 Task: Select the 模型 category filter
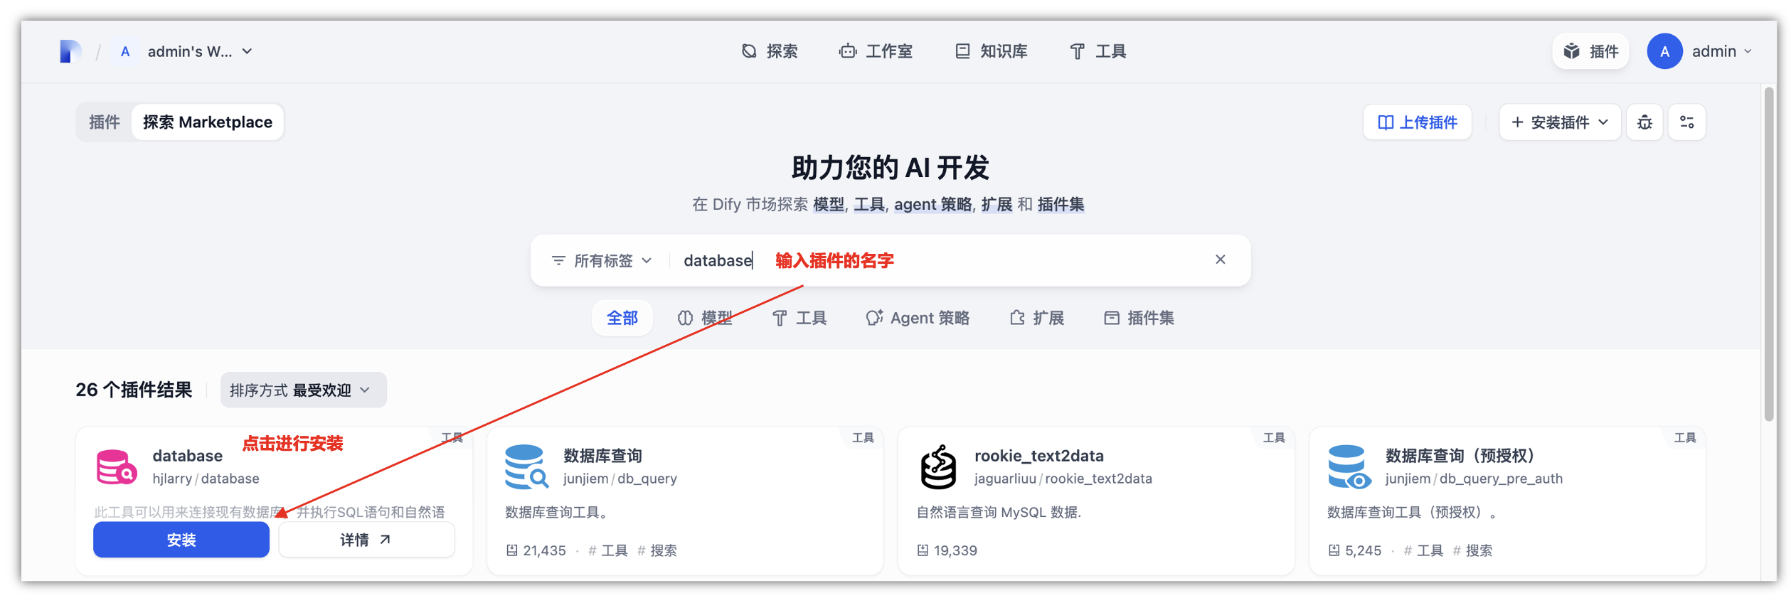[x=705, y=318]
